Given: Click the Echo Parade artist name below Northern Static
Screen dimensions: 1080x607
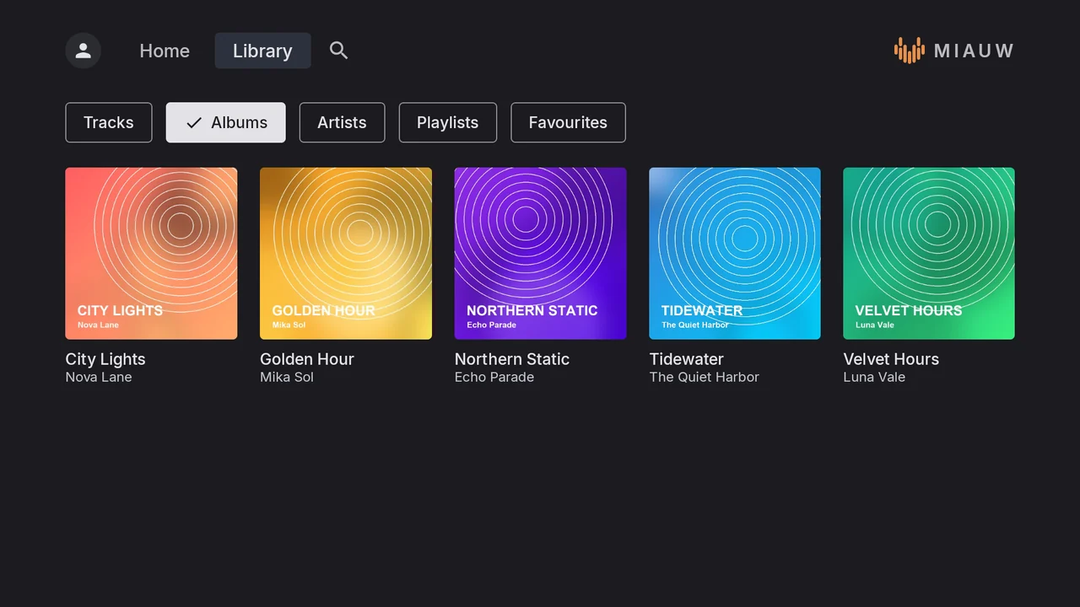Looking at the screenshot, I should pos(494,377).
